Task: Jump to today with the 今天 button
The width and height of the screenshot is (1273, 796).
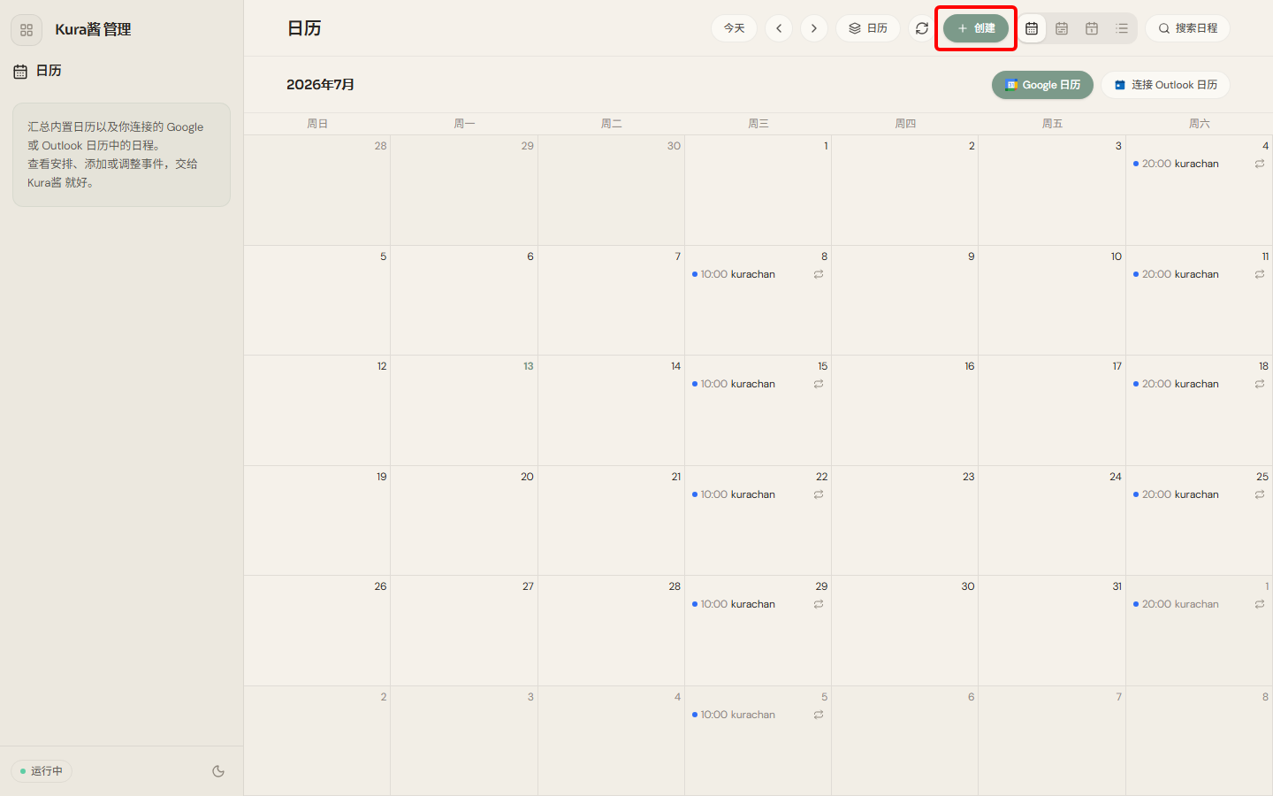Action: 734,28
